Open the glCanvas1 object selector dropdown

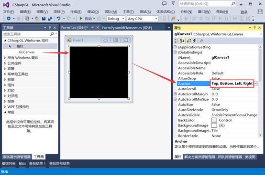261,34
